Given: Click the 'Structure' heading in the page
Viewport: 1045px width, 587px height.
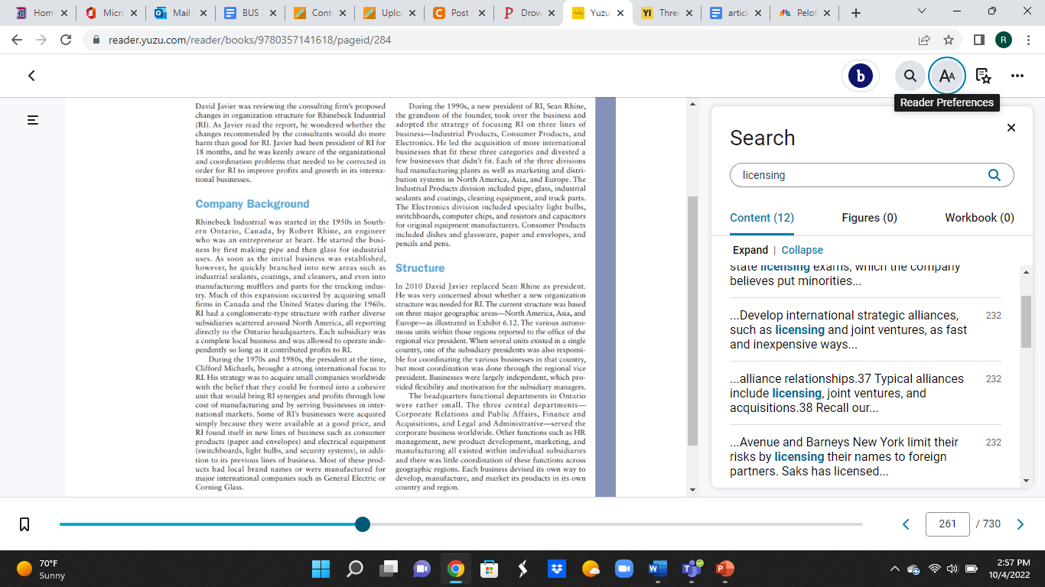Looking at the screenshot, I should (420, 268).
